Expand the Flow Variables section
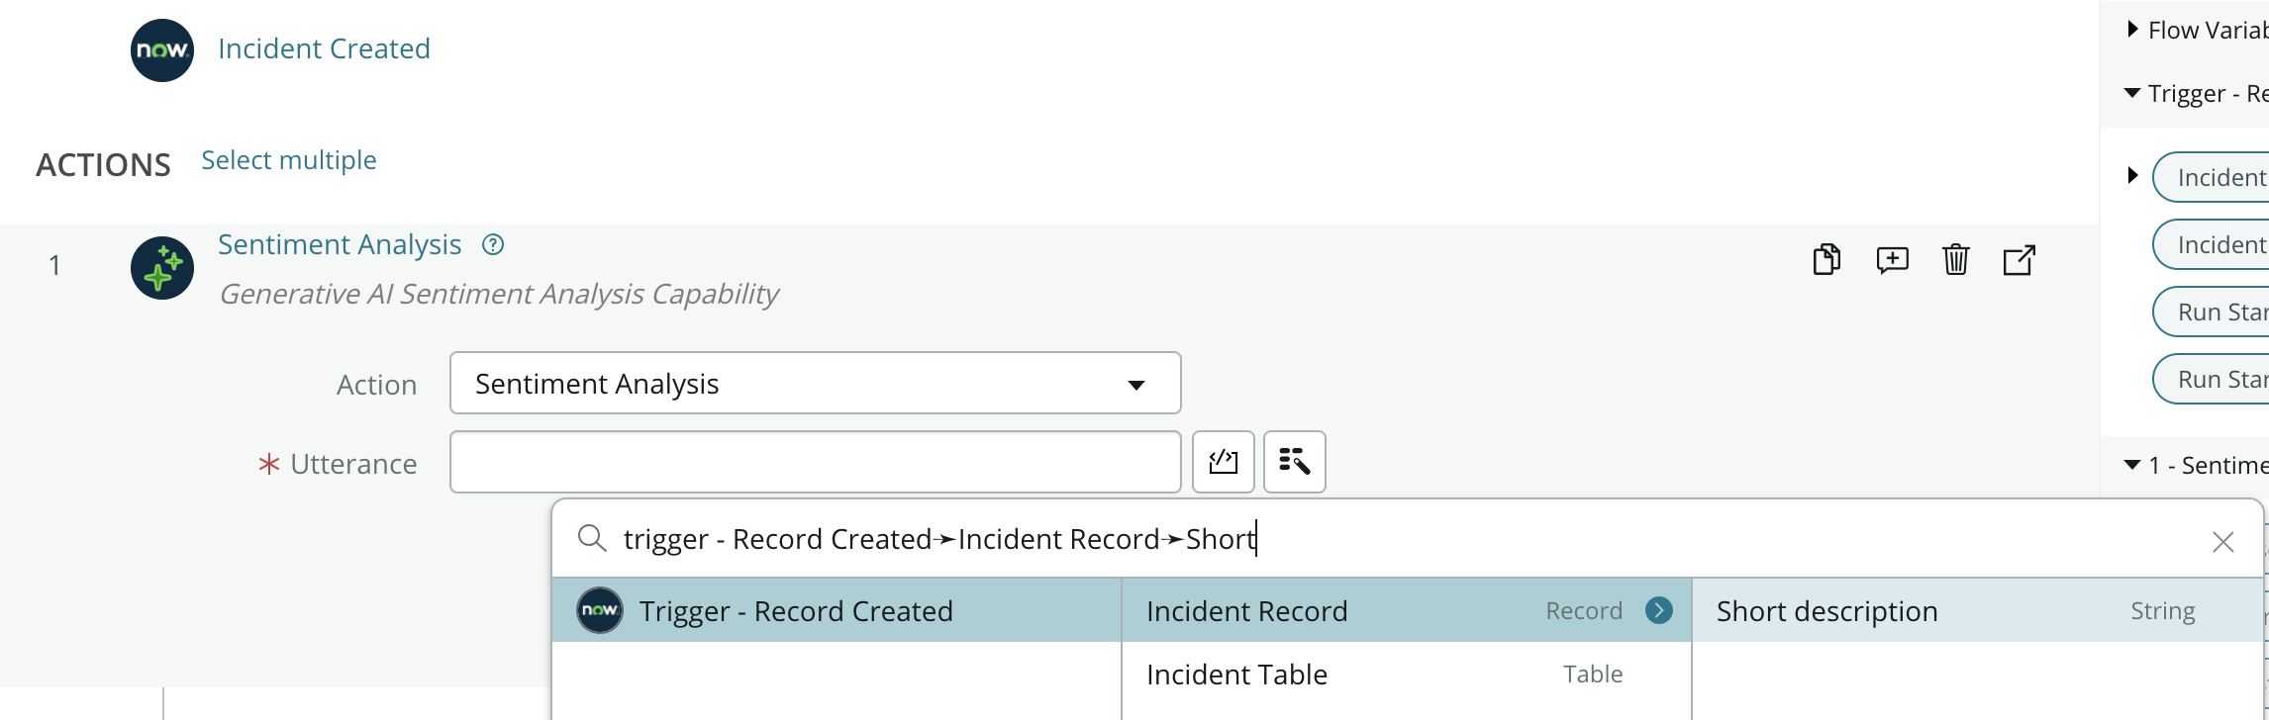The image size is (2269, 720). [x=2133, y=30]
